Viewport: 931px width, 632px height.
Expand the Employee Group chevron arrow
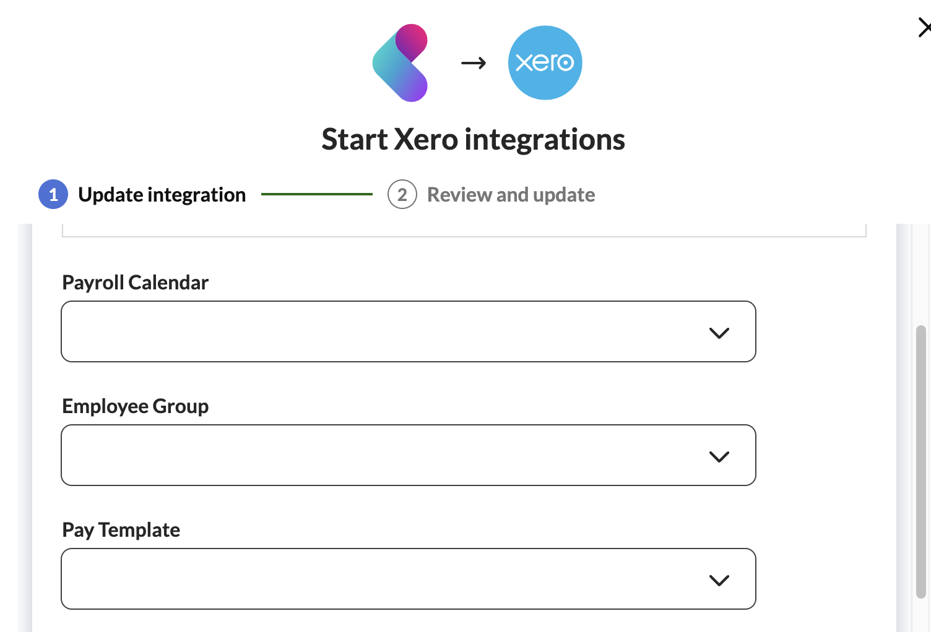coord(719,456)
